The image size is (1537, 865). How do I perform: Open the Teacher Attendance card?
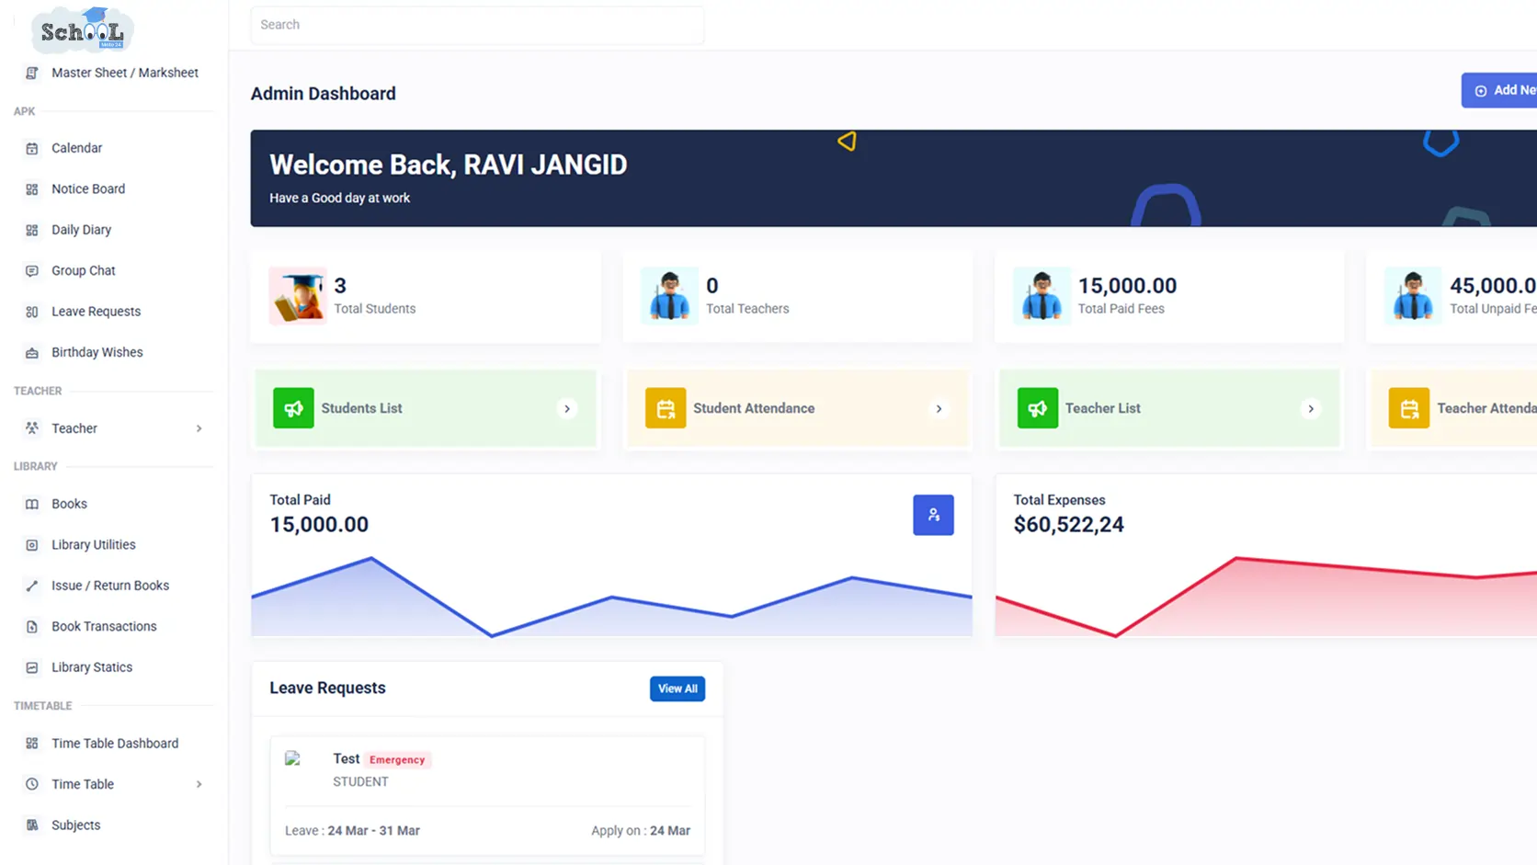coord(1454,408)
